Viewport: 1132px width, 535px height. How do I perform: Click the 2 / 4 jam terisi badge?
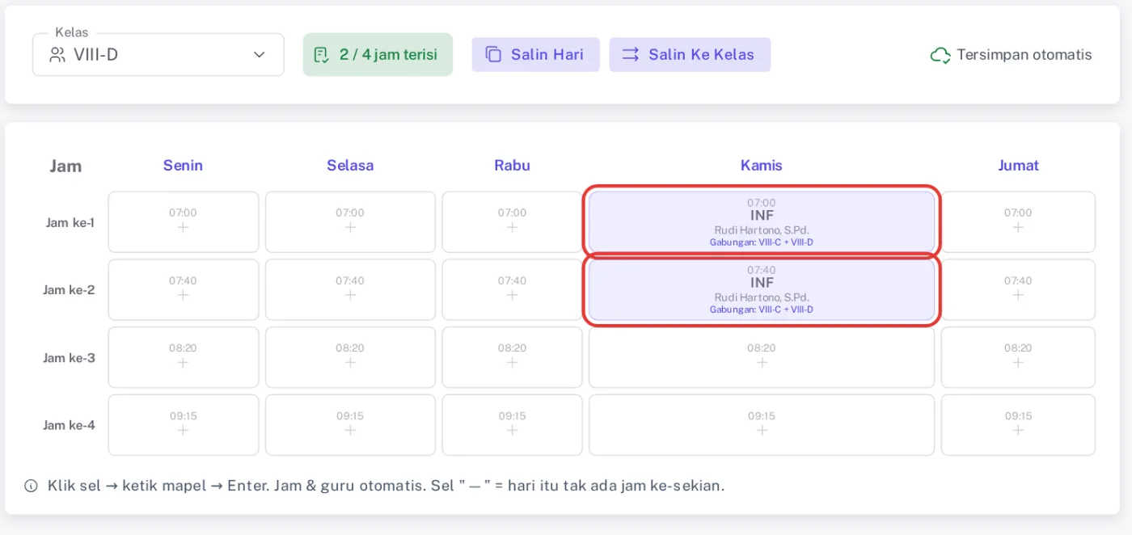pyautogui.click(x=378, y=55)
